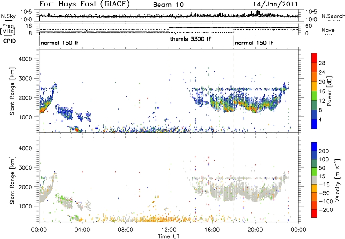Click the blue bottom swatch of Power colorbar
The width and height of the screenshot is (345, 239).
[x=314, y=124]
